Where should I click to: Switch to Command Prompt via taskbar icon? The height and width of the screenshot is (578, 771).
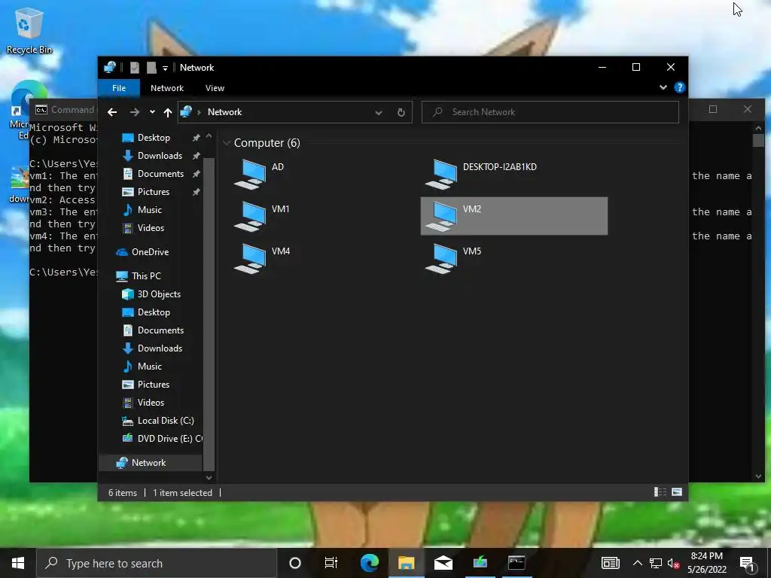[517, 563]
